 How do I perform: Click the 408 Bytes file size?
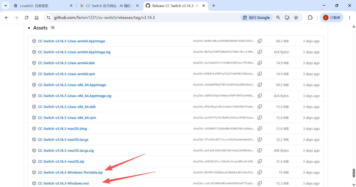coord(281,150)
